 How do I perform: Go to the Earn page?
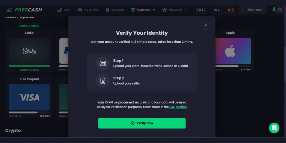[64, 10]
